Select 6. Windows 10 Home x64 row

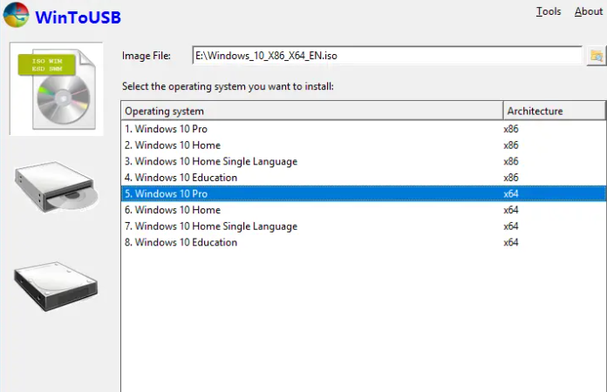pyautogui.click(x=364, y=210)
